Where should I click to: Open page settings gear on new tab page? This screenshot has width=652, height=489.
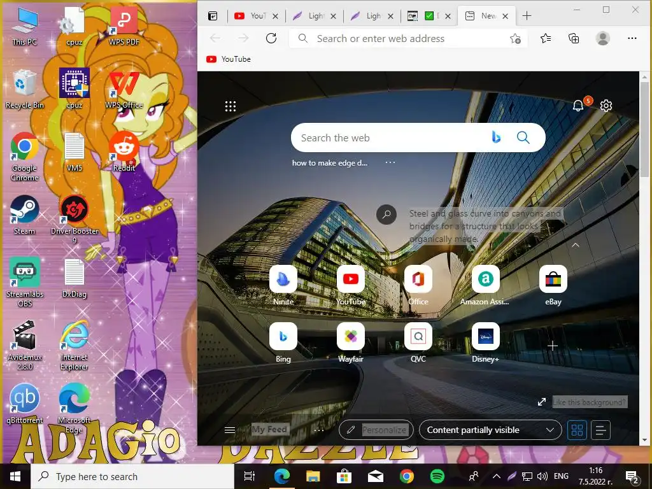coord(606,106)
